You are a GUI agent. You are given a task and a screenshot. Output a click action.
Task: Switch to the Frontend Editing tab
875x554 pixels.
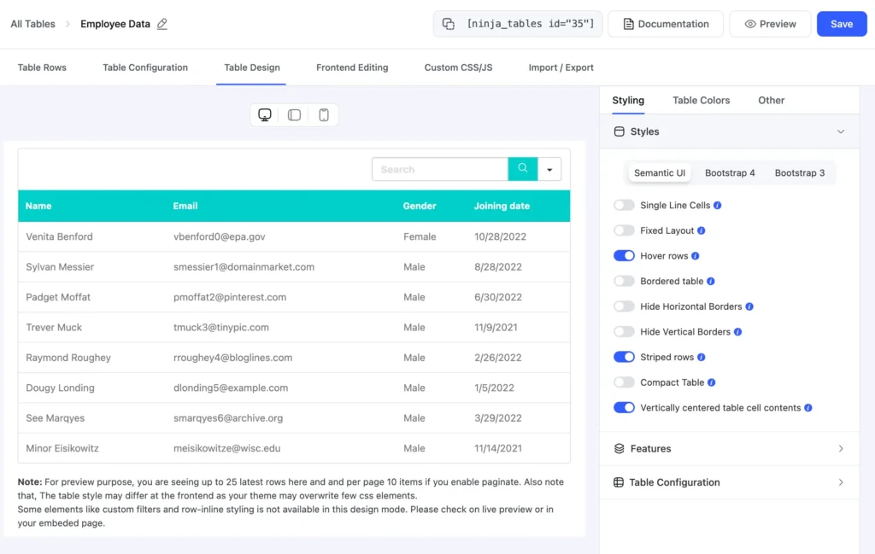[x=352, y=67]
